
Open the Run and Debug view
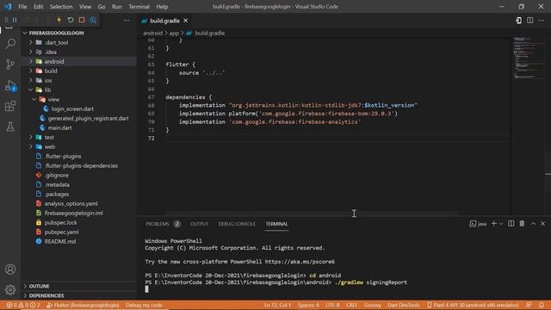(x=10, y=85)
